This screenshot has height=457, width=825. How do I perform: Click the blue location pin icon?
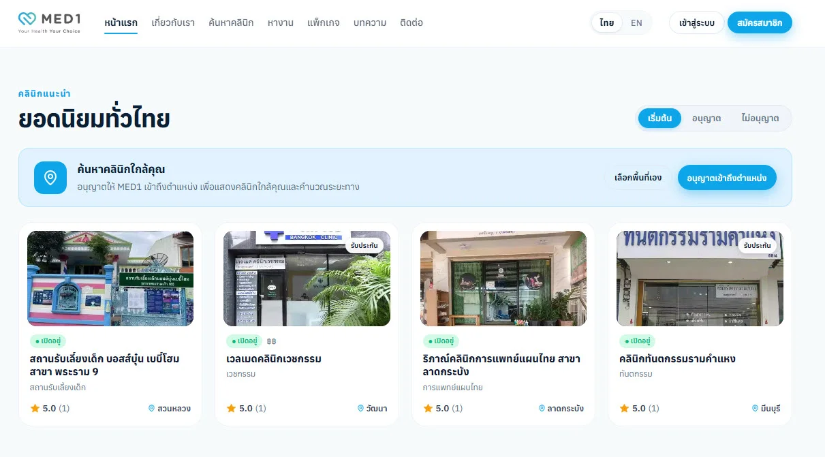(50, 178)
